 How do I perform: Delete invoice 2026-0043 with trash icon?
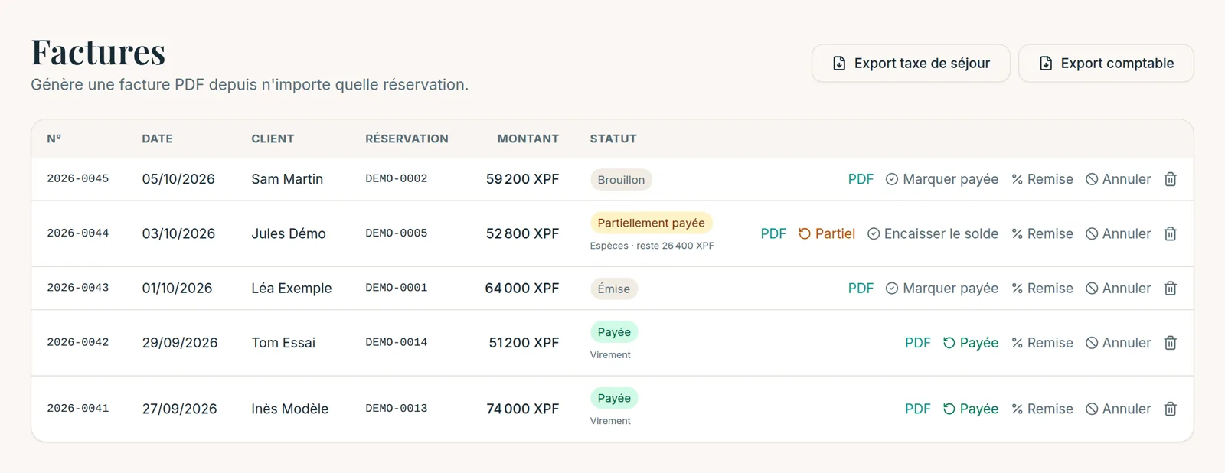click(1170, 289)
